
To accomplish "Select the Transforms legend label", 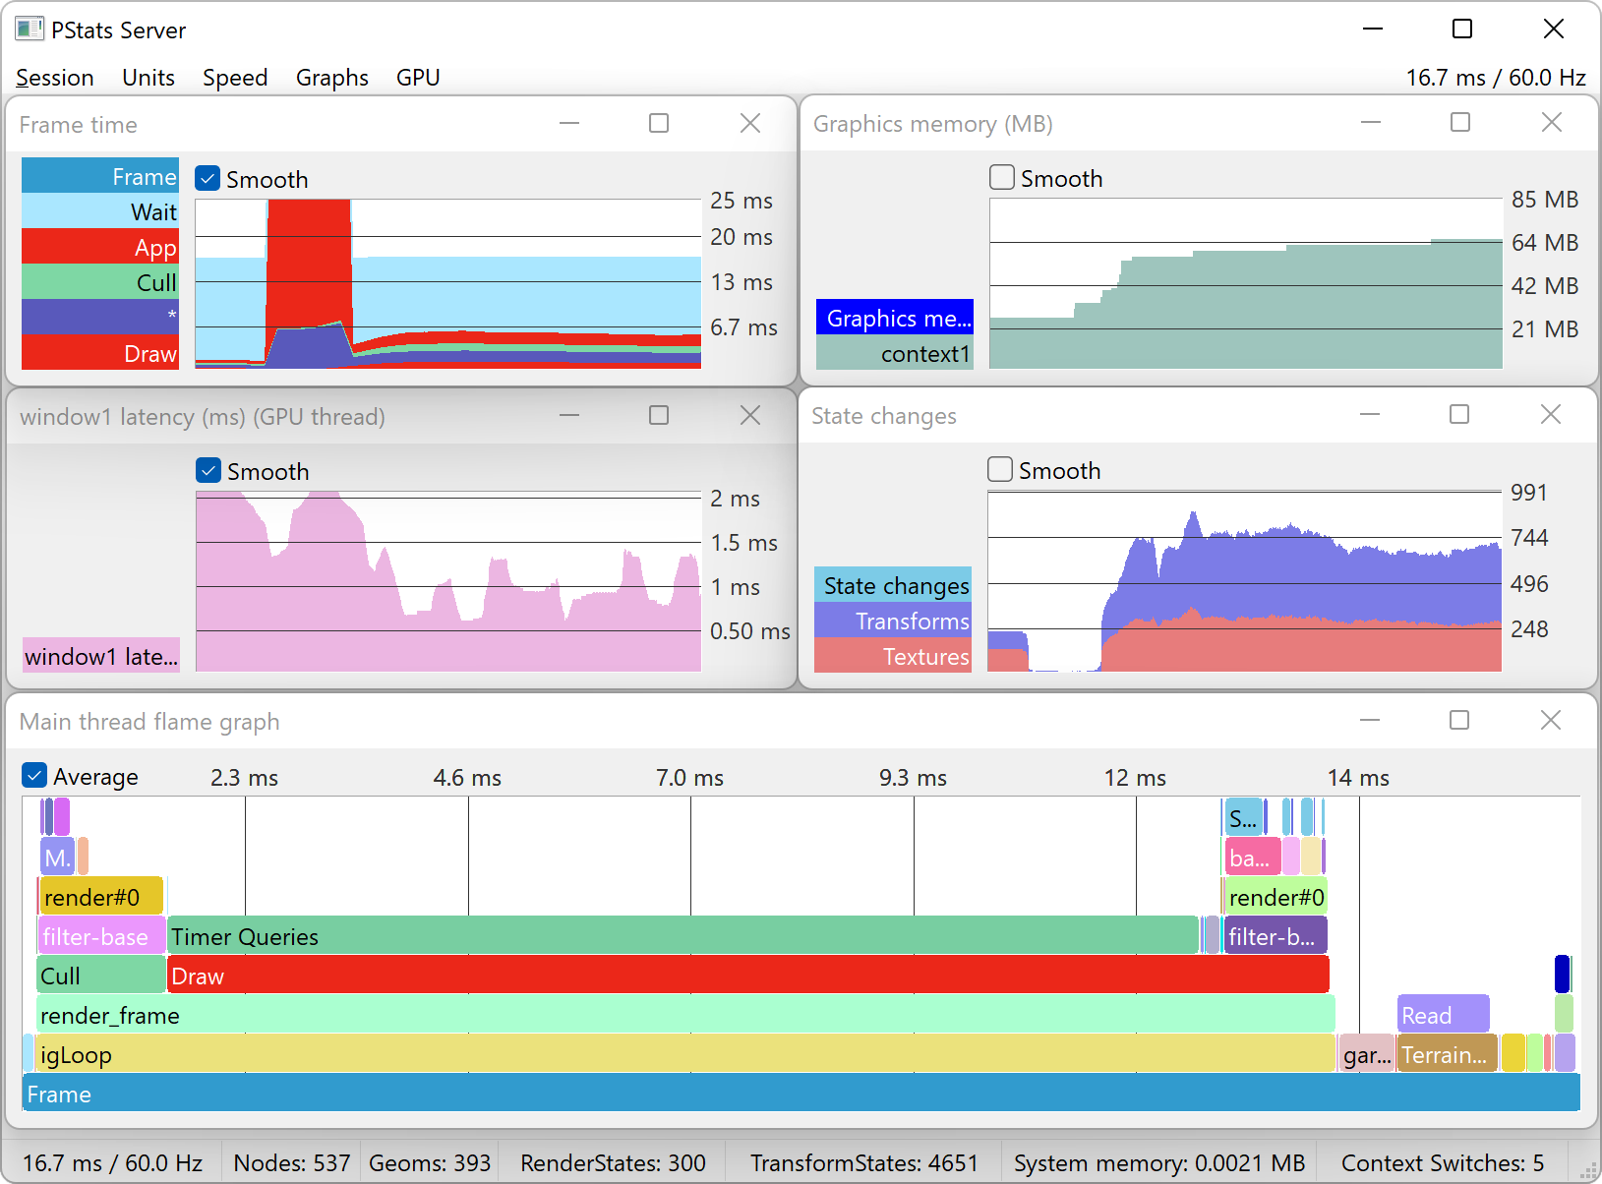I will [x=893, y=621].
